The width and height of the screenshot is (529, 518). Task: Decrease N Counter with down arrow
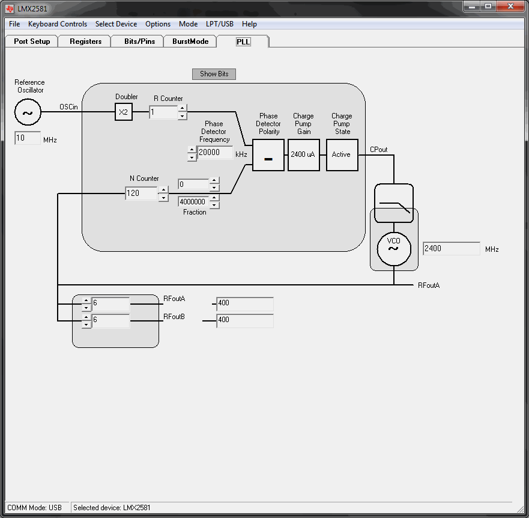pyautogui.click(x=163, y=197)
